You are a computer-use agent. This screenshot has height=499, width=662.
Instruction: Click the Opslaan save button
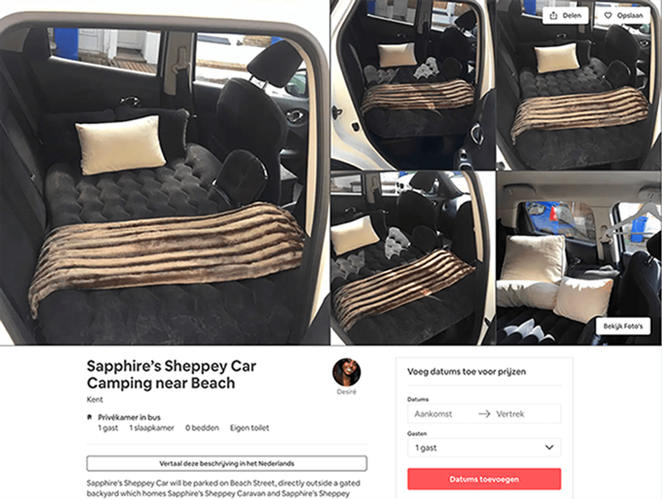click(x=623, y=16)
